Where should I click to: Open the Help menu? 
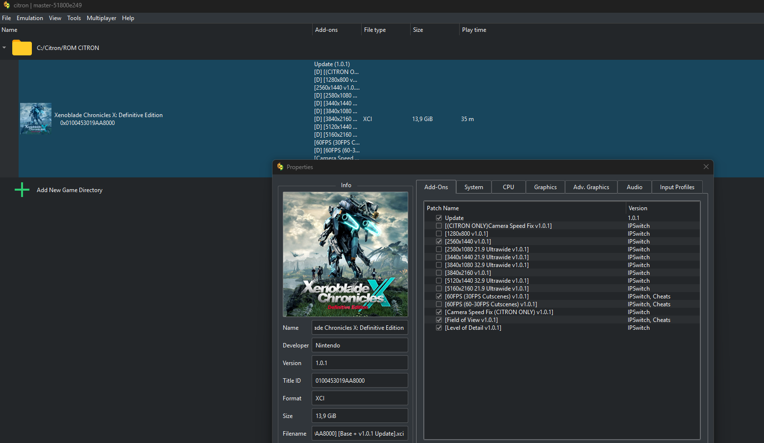pos(128,18)
